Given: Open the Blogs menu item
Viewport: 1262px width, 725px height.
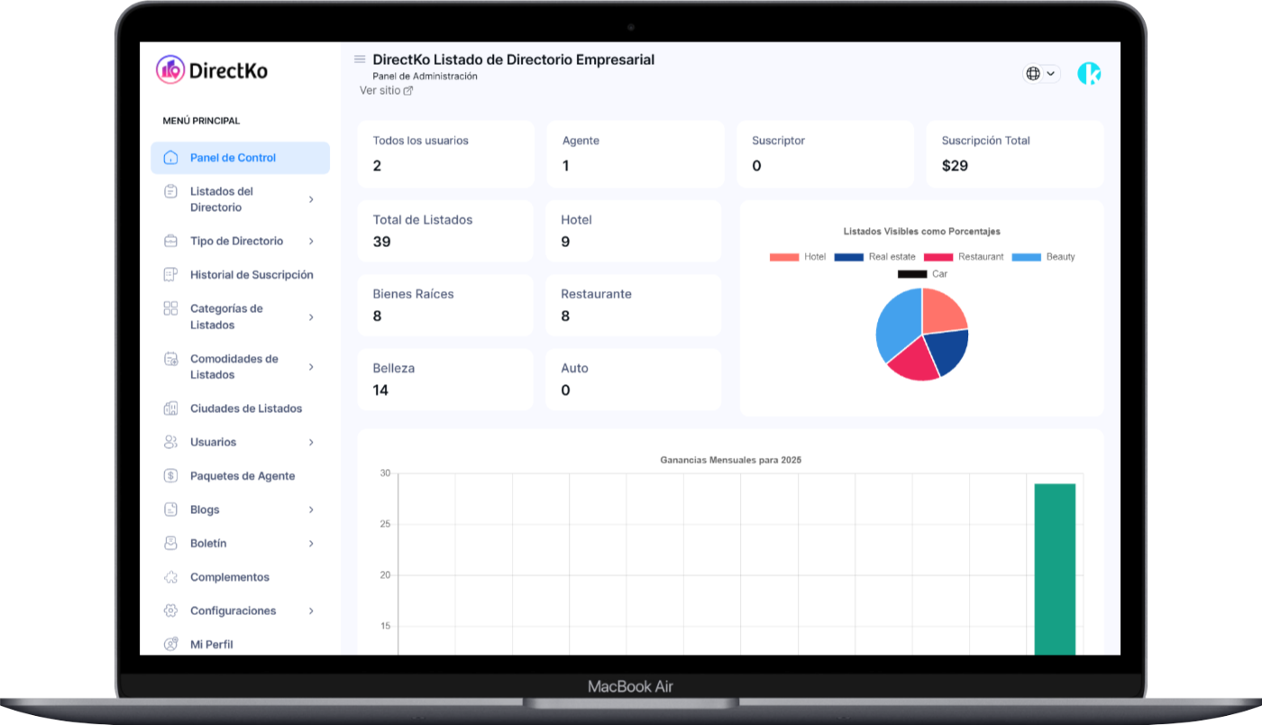Looking at the screenshot, I should (205, 509).
